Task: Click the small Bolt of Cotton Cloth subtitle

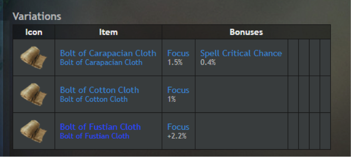Action: [94, 99]
